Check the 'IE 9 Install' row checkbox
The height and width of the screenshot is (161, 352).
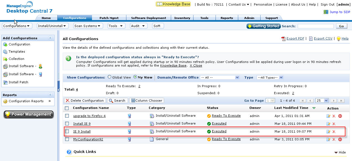coord(67,131)
